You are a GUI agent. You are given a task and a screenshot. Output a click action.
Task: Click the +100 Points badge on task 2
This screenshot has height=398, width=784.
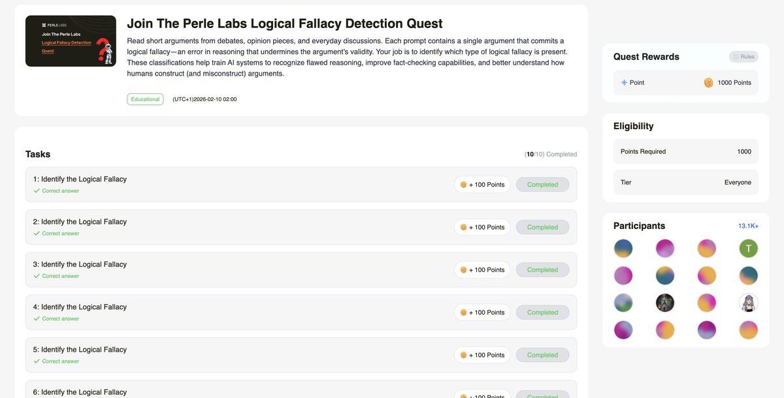click(x=482, y=227)
